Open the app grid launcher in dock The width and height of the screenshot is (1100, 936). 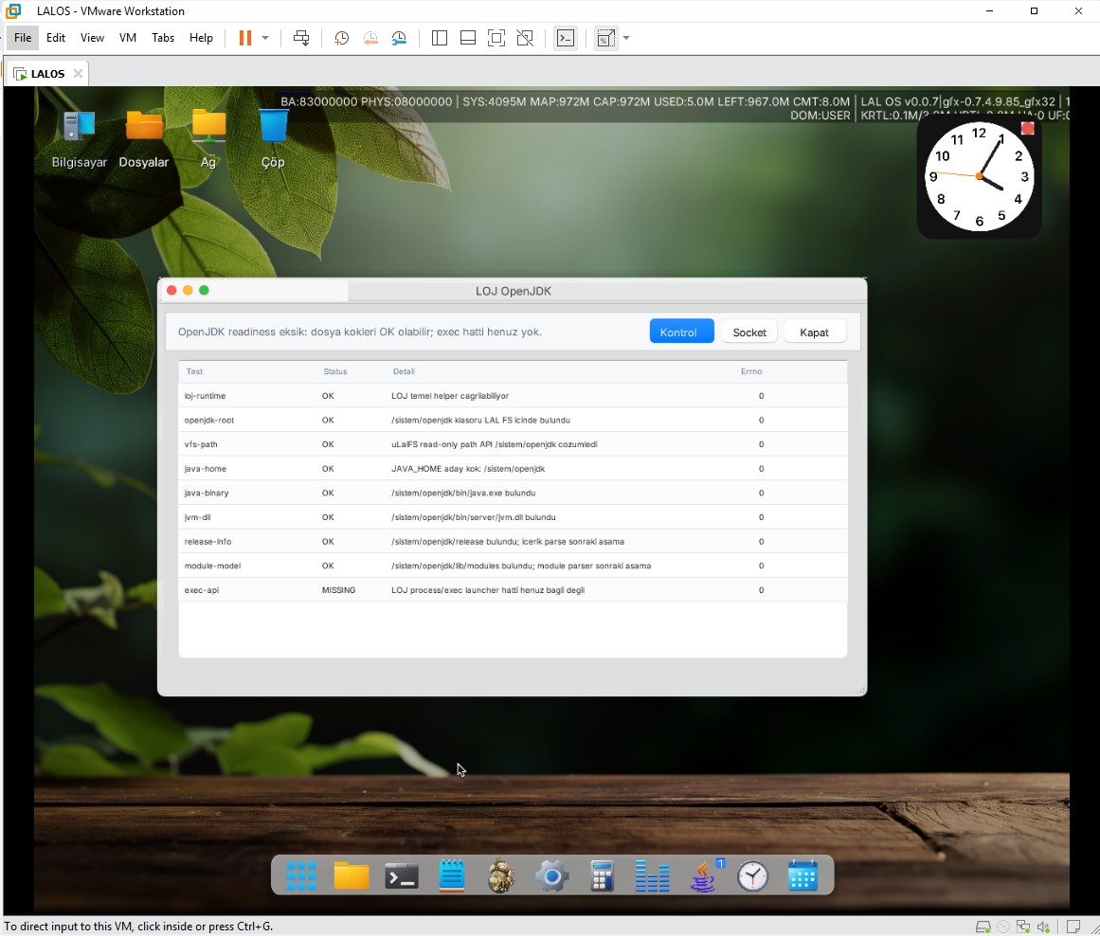tap(301, 875)
